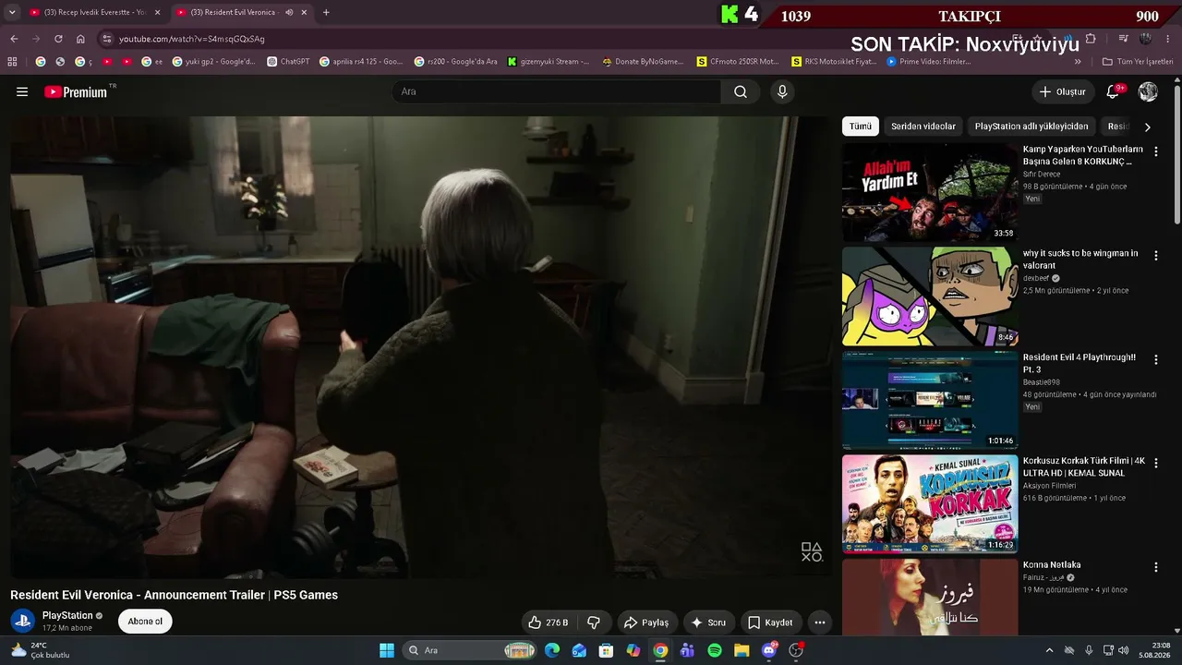Open the tab search dropdown arrow
This screenshot has width=1182, height=665.
(12, 12)
